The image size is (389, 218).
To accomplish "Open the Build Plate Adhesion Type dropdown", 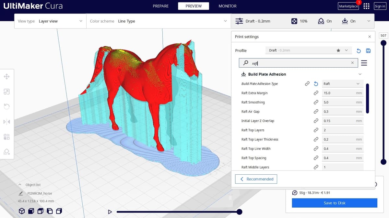I will pos(343,84).
